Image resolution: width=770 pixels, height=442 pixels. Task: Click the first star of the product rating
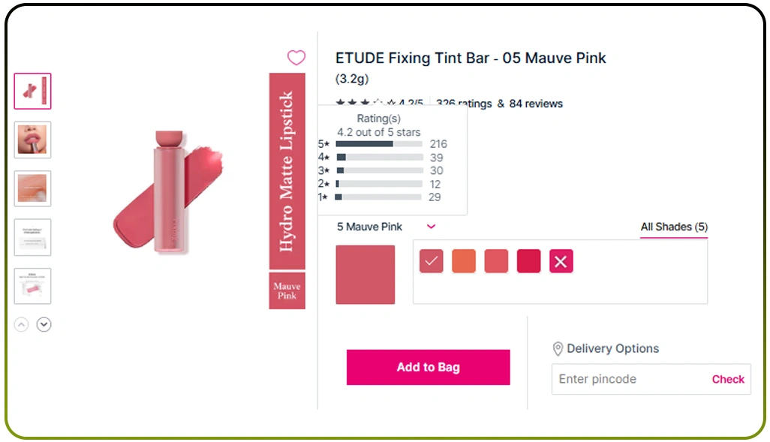339,101
